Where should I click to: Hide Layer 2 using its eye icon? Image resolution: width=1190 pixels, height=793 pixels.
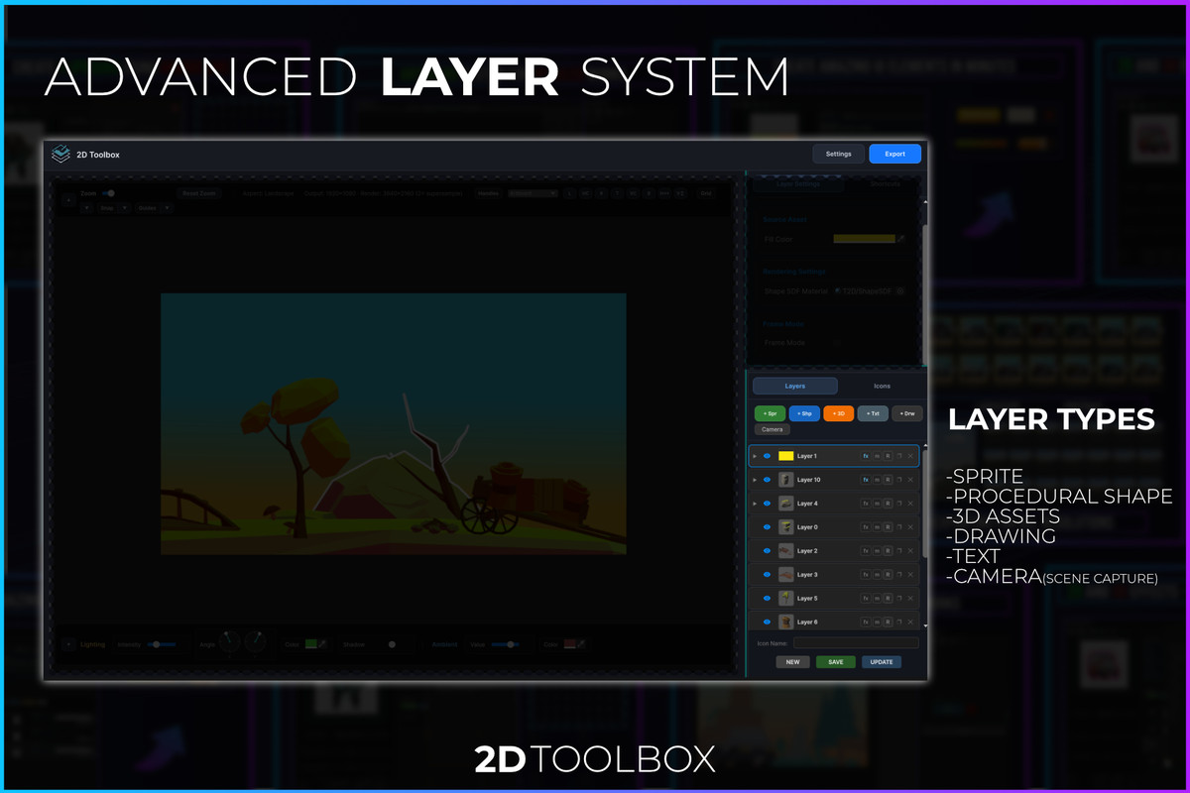coord(767,551)
